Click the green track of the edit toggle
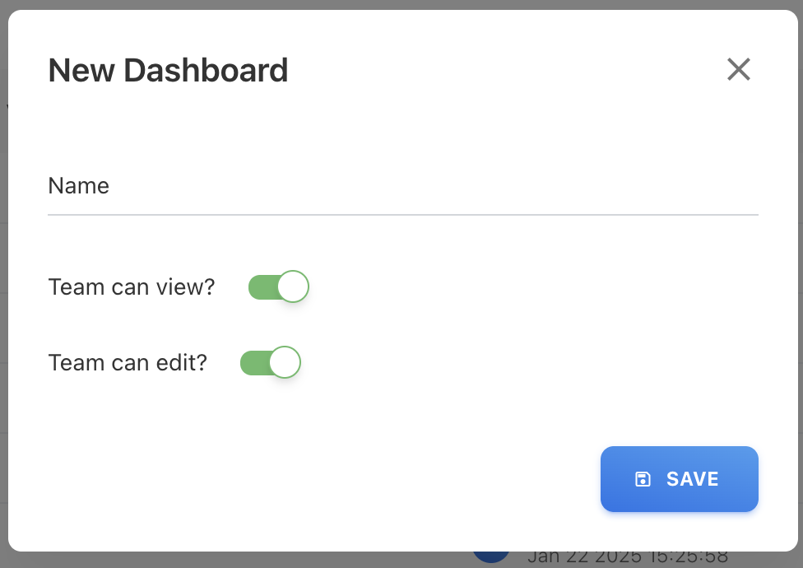Image resolution: width=803 pixels, height=568 pixels. [x=253, y=362]
